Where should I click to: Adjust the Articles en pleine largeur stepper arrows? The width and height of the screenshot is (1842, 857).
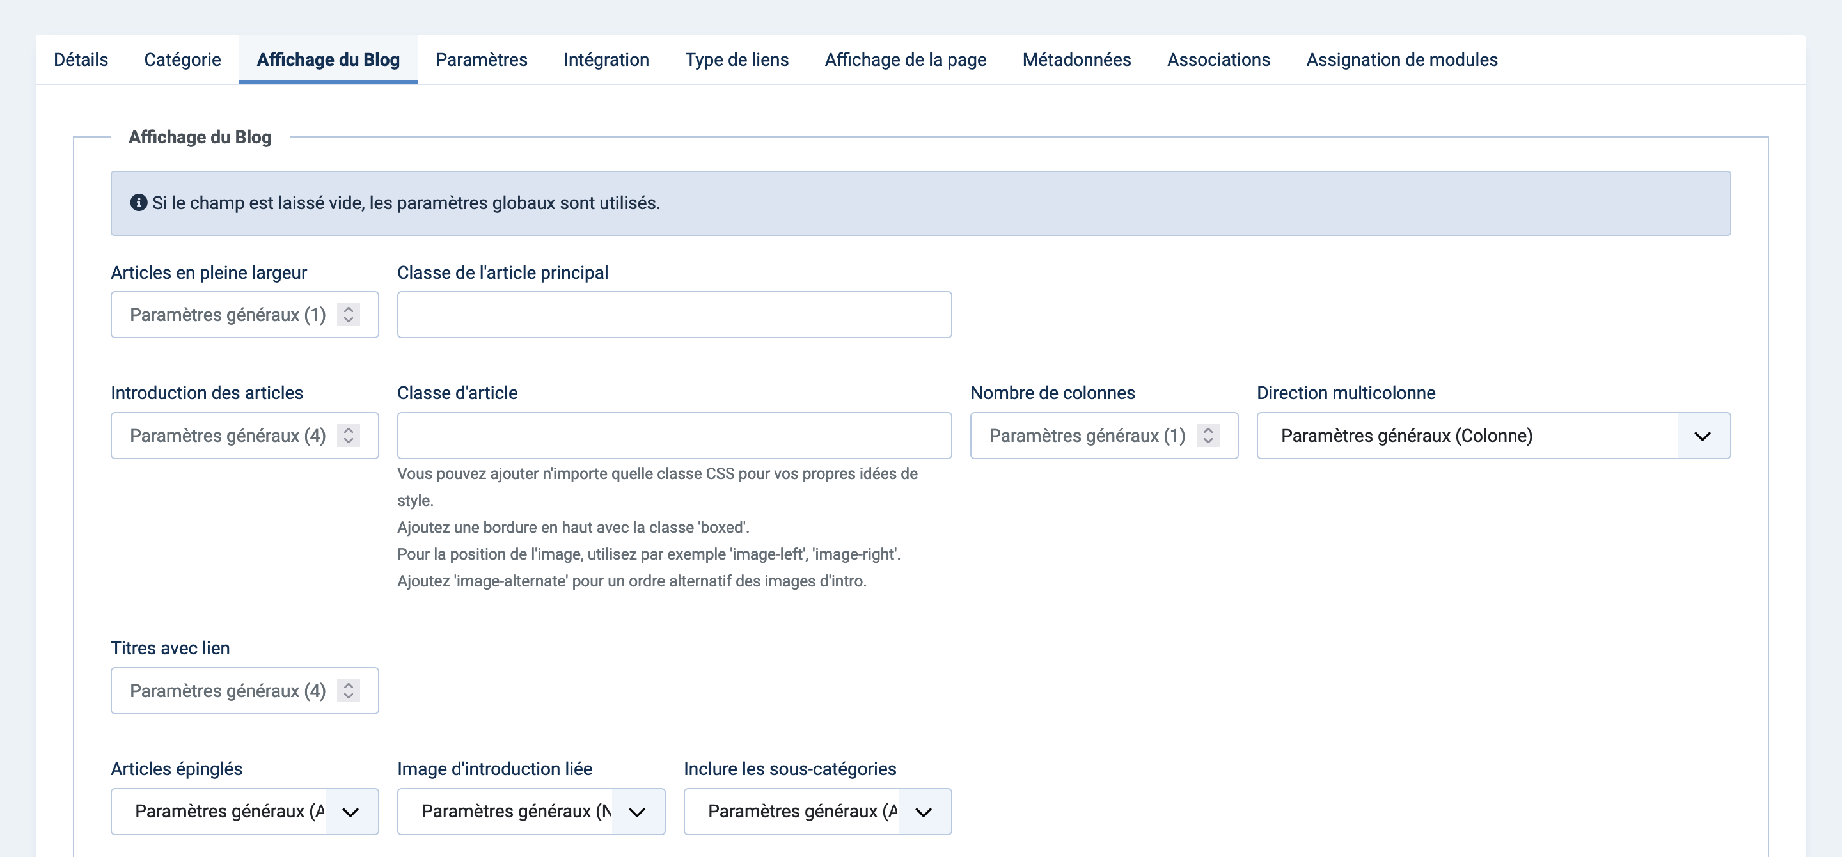(348, 315)
